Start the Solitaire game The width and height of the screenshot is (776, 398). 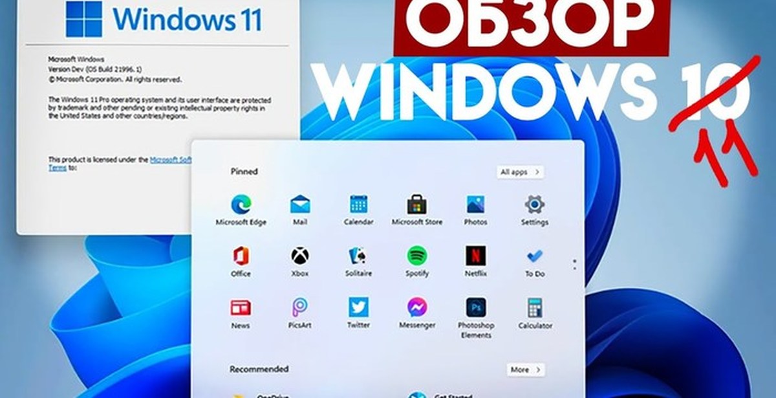[358, 256]
